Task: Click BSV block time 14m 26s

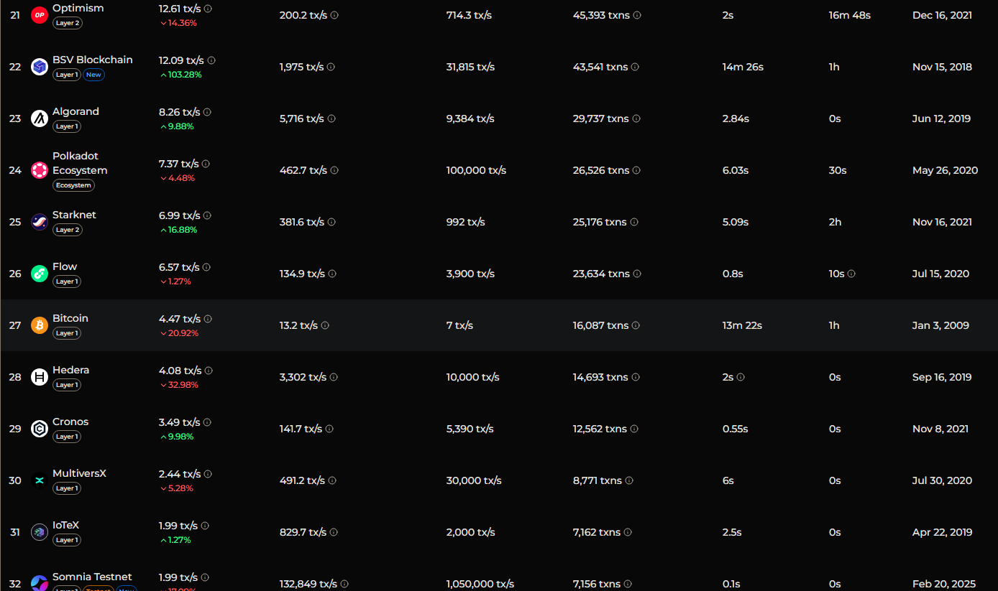Action: coord(743,67)
